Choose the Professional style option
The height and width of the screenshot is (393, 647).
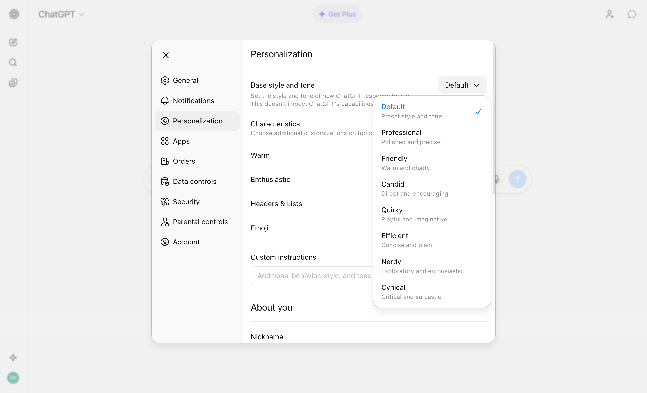(x=432, y=137)
